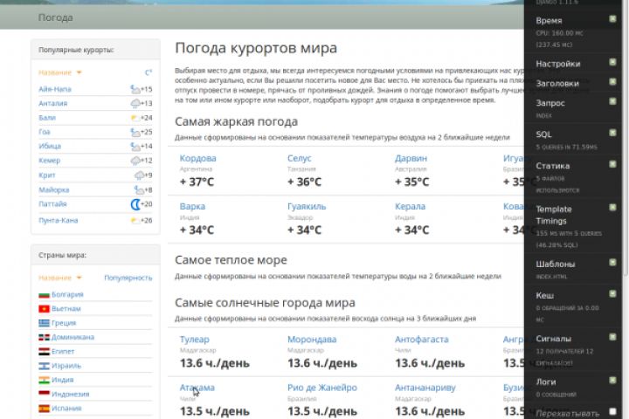Click the Greece flag icon
Image resolution: width=629 pixels, height=419 pixels.
[x=45, y=323]
